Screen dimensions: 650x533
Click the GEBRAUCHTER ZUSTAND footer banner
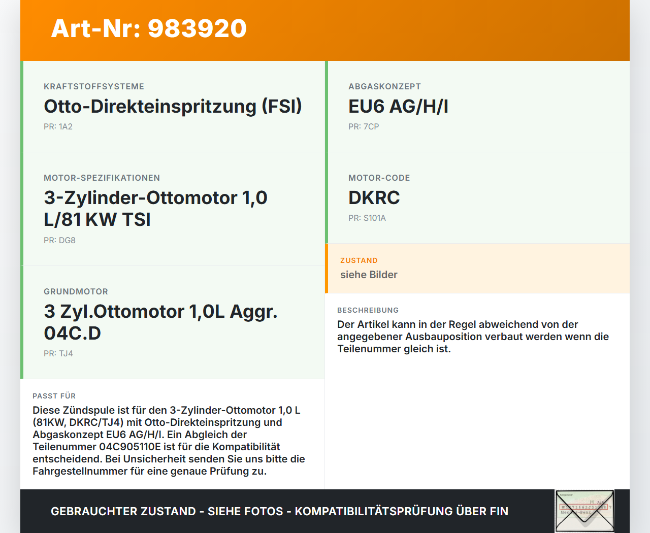point(279,511)
